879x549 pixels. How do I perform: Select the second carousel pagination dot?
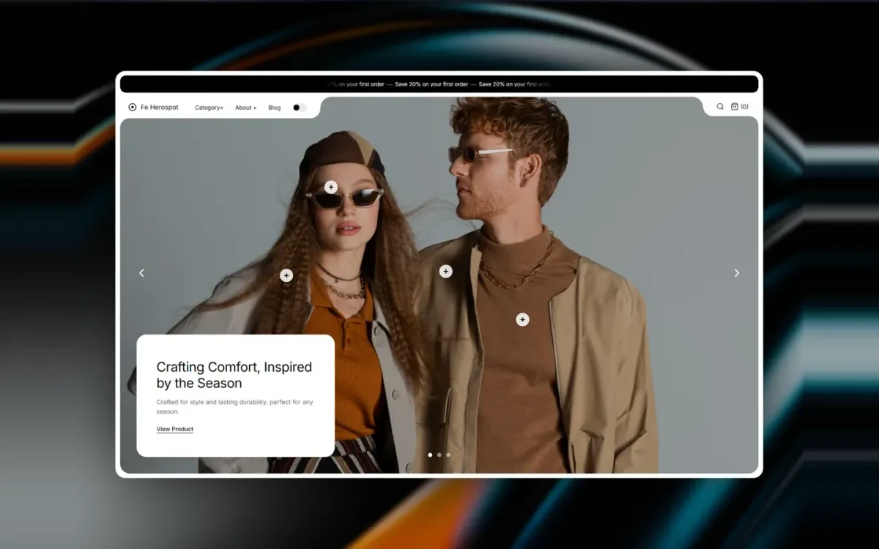pos(439,455)
